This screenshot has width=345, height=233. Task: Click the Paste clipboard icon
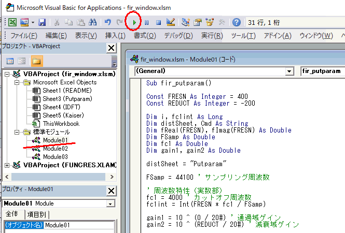click(x=81, y=22)
